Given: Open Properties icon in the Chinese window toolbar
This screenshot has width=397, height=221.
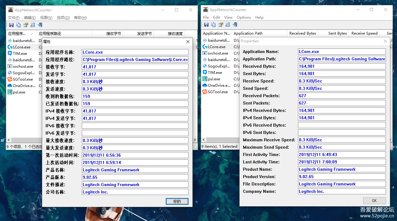Looking at the screenshot, I should 26,25.
